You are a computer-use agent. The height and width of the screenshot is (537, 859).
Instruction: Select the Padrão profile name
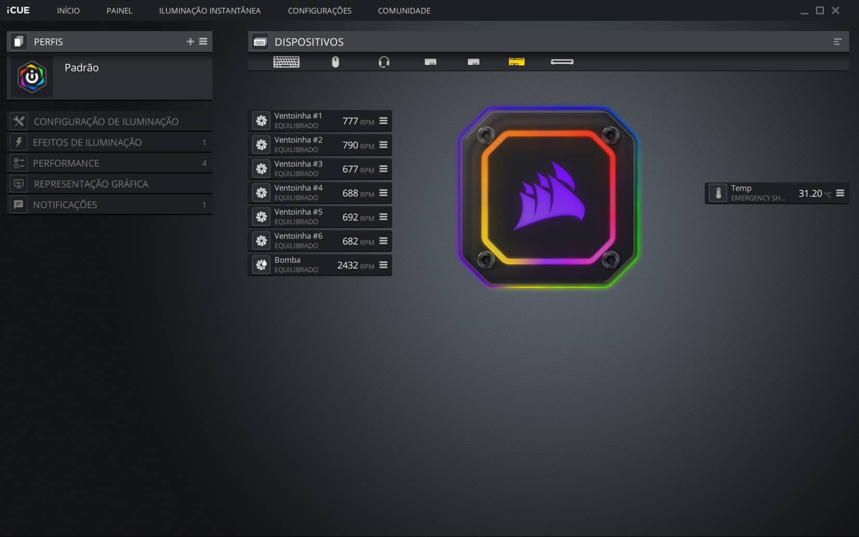coord(82,68)
